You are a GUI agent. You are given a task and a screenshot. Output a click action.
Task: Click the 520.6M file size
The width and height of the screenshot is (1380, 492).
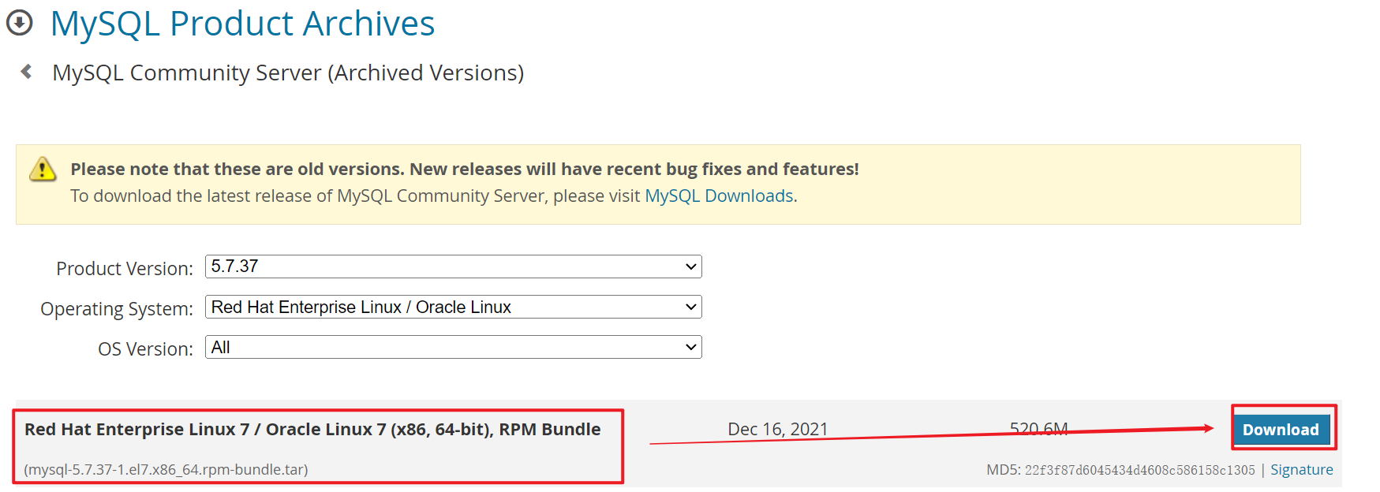click(1038, 429)
